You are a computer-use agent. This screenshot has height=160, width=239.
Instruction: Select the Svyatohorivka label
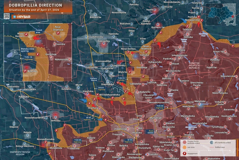pos(96,37)
